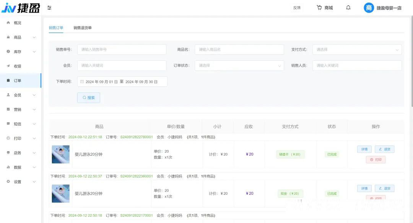Toggle sidebar with the collapse menu icon
The width and height of the screenshot is (413, 223).
coord(49,8)
